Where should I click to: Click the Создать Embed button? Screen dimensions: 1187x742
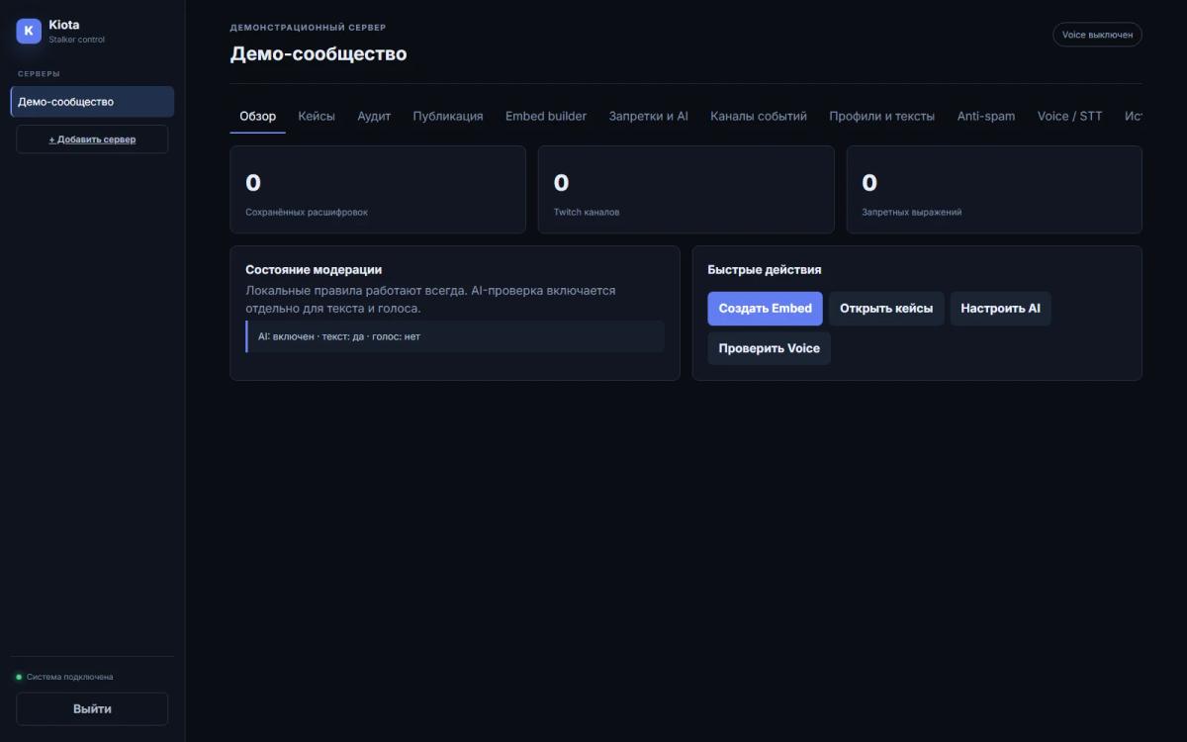(x=765, y=309)
